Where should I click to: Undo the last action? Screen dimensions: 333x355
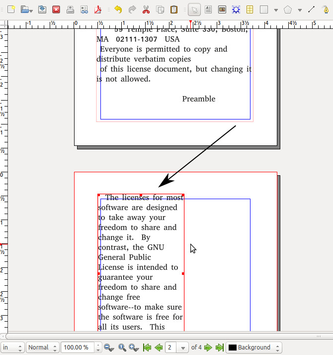118,9
